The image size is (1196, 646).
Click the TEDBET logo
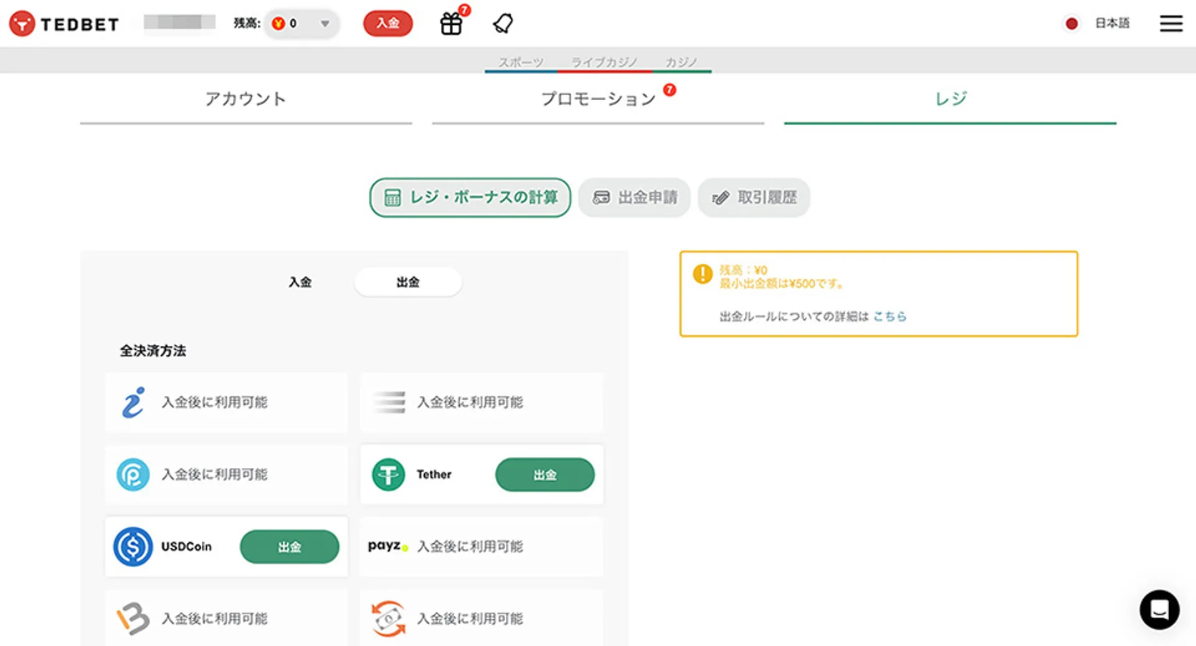tap(64, 24)
